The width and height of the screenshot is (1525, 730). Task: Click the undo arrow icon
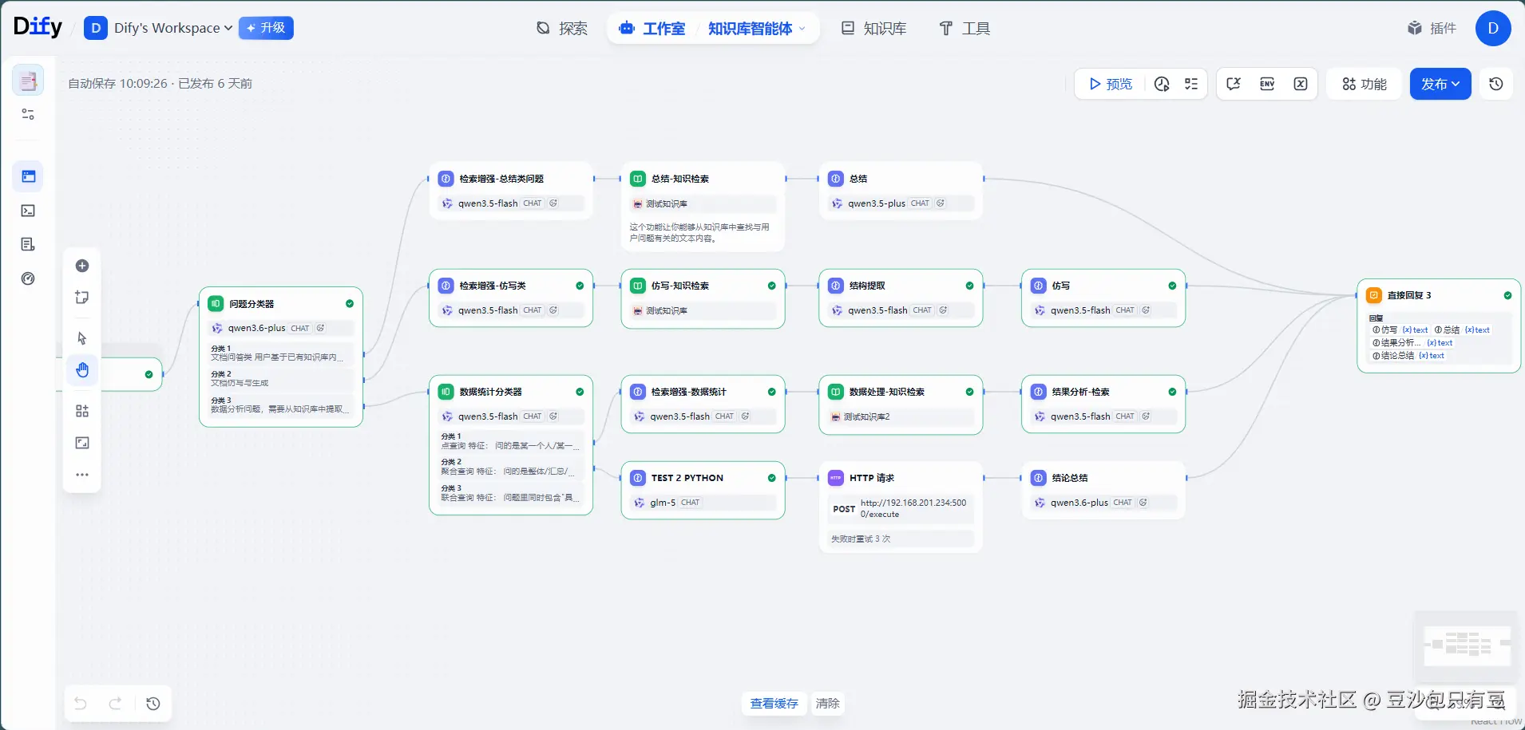81,703
